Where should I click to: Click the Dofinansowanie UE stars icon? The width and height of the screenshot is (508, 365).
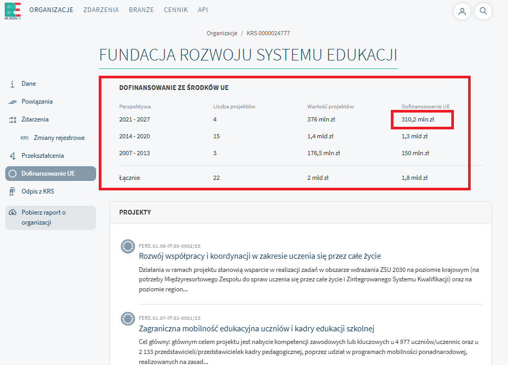point(12,174)
